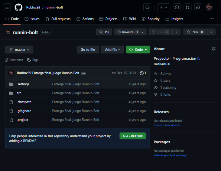
Task: Click the commit author avatar
Action: 11,73
